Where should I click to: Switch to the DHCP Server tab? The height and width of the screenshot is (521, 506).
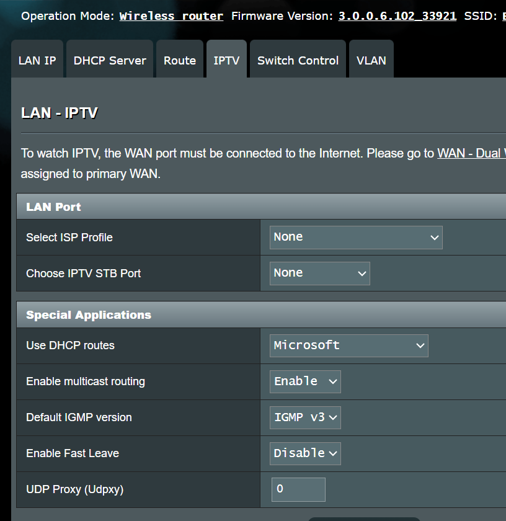[110, 60]
